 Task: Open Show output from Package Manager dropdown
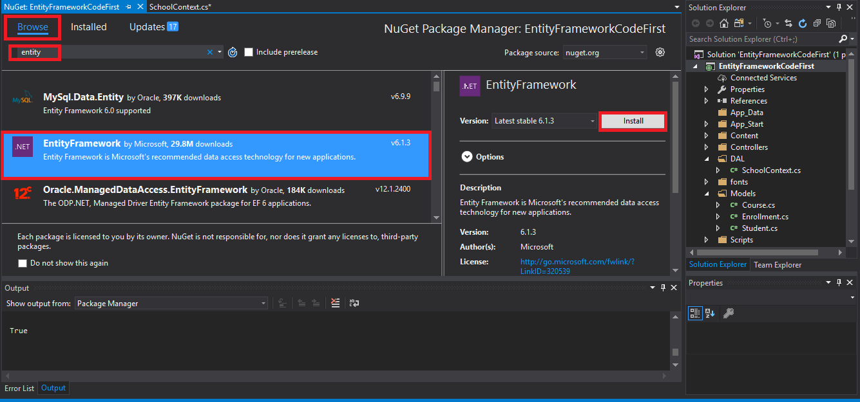pyautogui.click(x=171, y=304)
